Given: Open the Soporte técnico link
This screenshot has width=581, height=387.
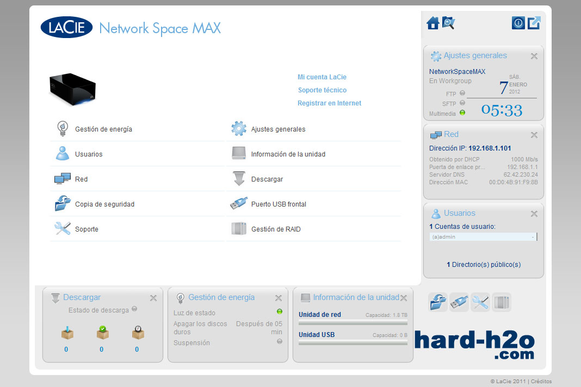Looking at the screenshot, I should (323, 90).
